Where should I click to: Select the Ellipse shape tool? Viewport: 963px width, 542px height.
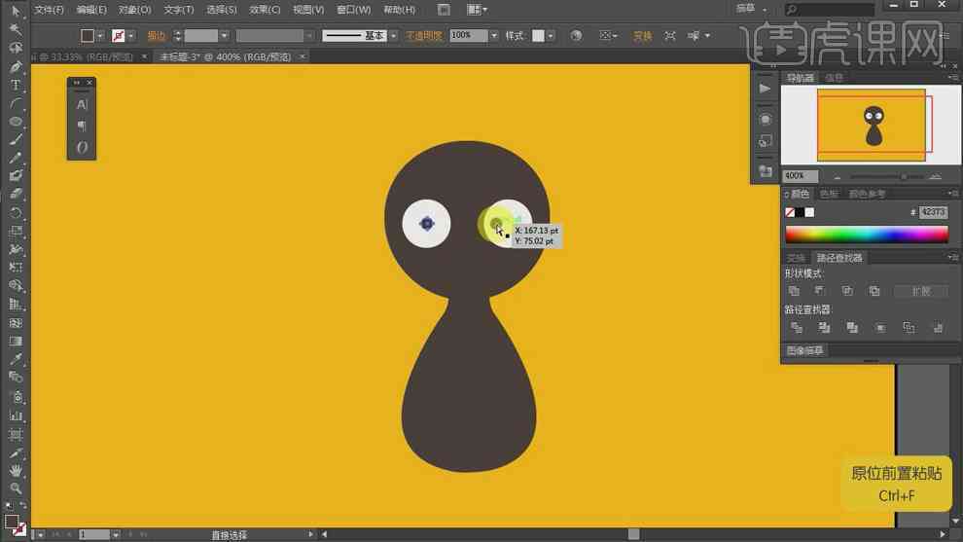tap(16, 121)
